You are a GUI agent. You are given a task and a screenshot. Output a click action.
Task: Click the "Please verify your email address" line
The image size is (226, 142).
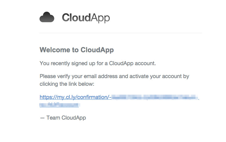(x=114, y=76)
